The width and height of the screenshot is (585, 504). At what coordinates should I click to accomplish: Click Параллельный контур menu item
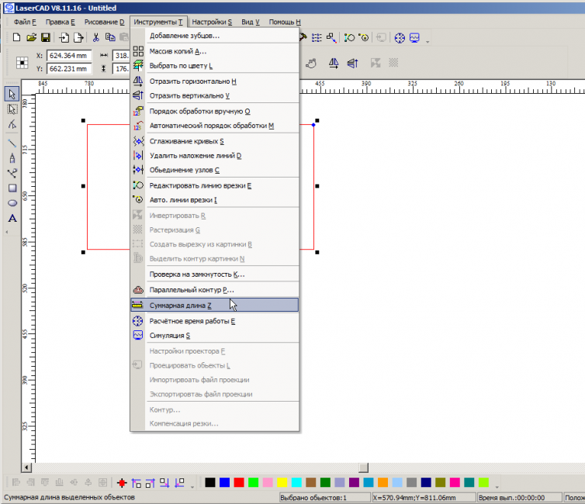click(x=191, y=290)
